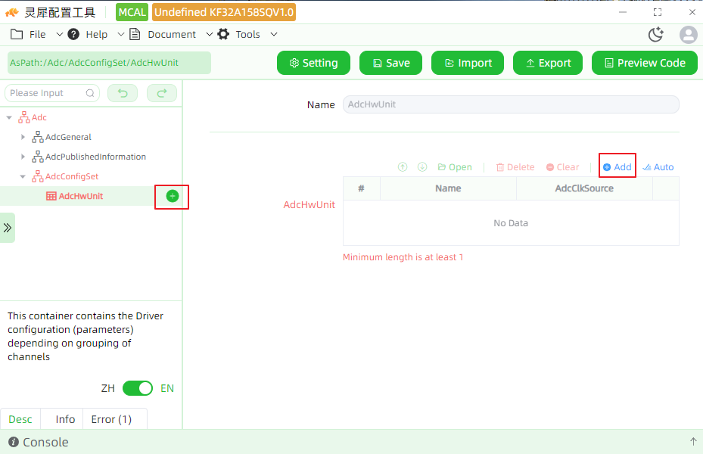Expand the AdcPublishedInformation node

pos(23,157)
